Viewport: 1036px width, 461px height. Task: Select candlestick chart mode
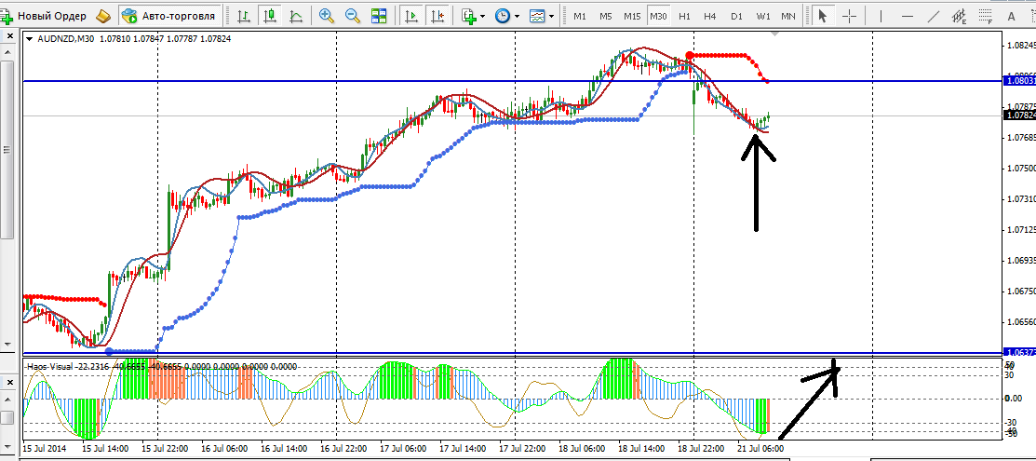click(x=270, y=16)
